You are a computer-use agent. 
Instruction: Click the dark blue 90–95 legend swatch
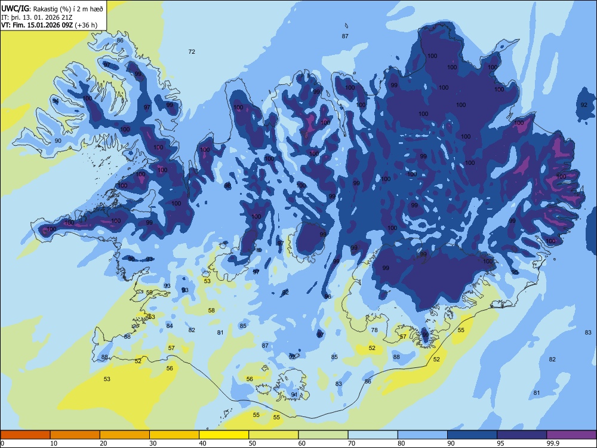click(472, 435)
